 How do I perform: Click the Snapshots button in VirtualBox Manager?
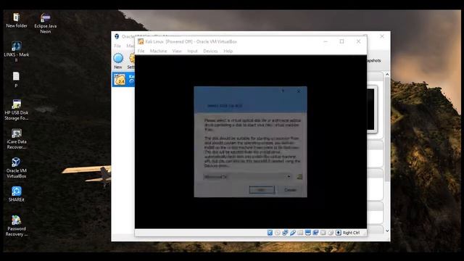(x=374, y=61)
